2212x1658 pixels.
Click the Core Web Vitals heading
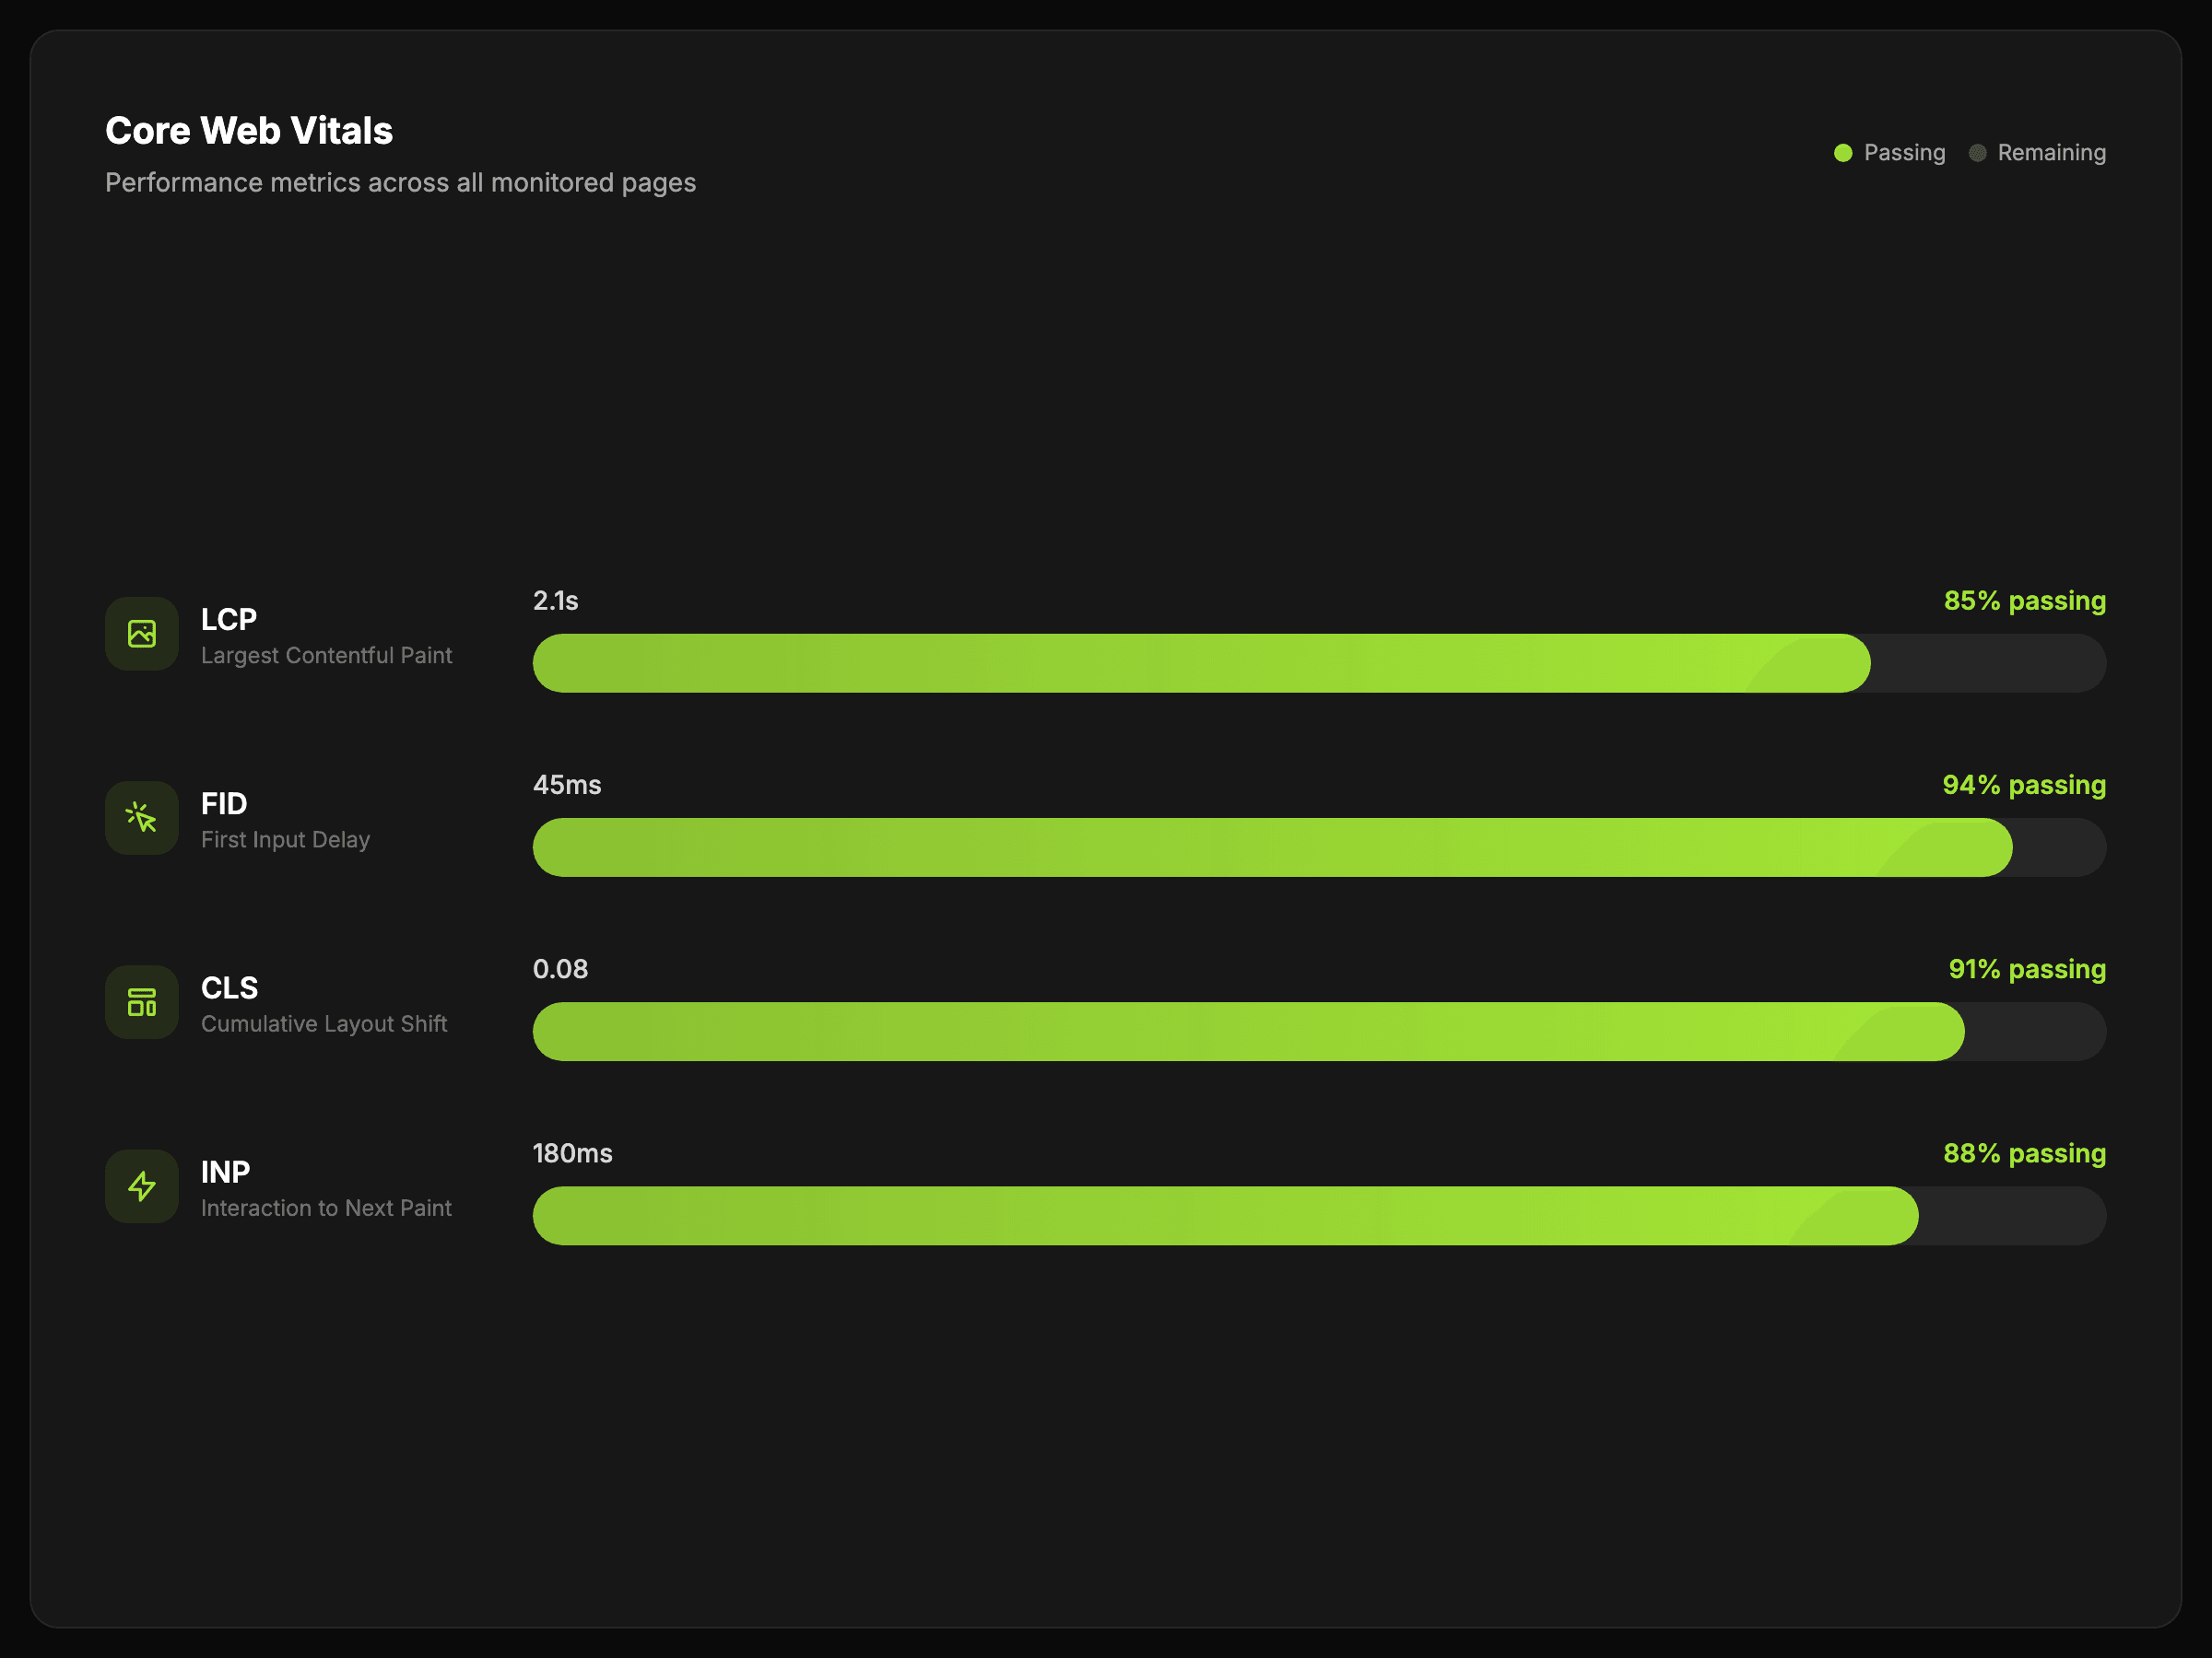pos(249,131)
